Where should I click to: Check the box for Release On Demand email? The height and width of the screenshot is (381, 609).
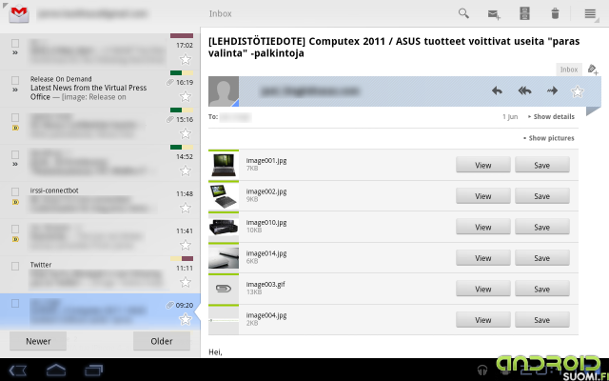click(15, 80)
